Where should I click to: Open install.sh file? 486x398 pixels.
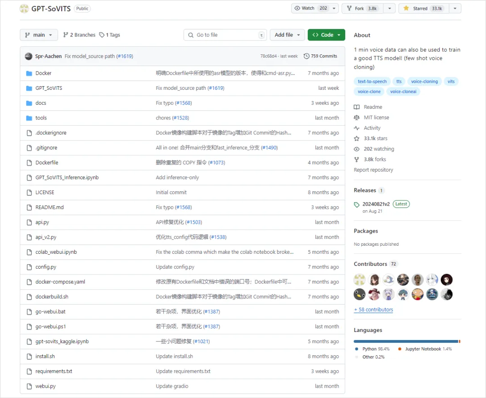point(45,357)
